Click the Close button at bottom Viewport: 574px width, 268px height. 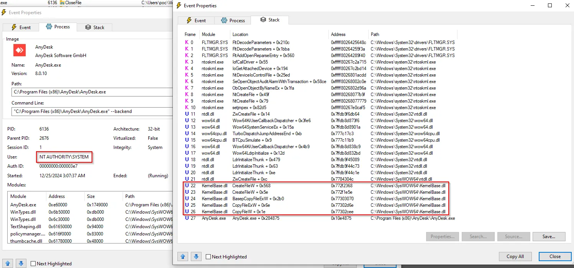click(555, 257)
